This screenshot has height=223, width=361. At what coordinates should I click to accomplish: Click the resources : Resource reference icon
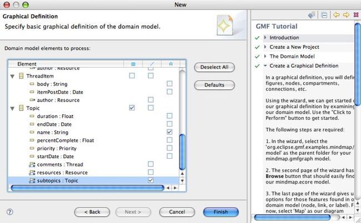pyautogui.click(x=32, y=173)
